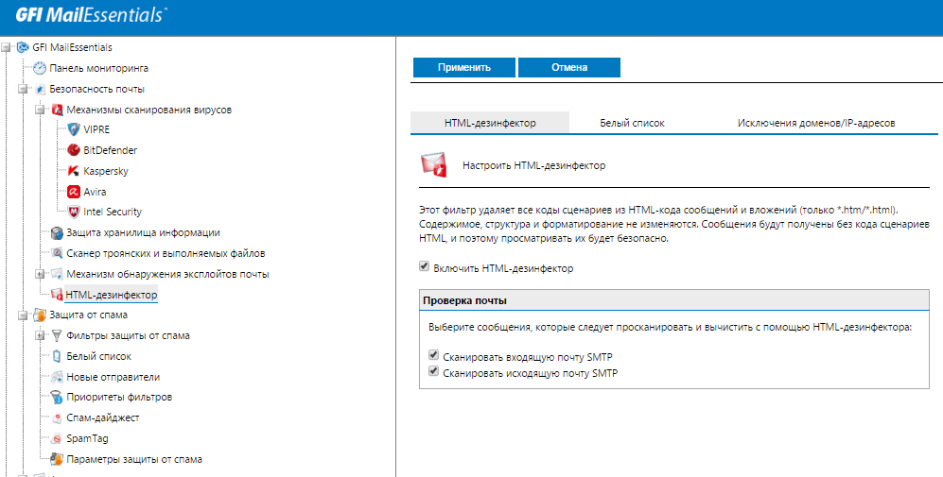The height and width of the screenshot is (477, 943).
Task: Click the BitDefender red icon
Action: pyautogui.click(x=74, y=150)
